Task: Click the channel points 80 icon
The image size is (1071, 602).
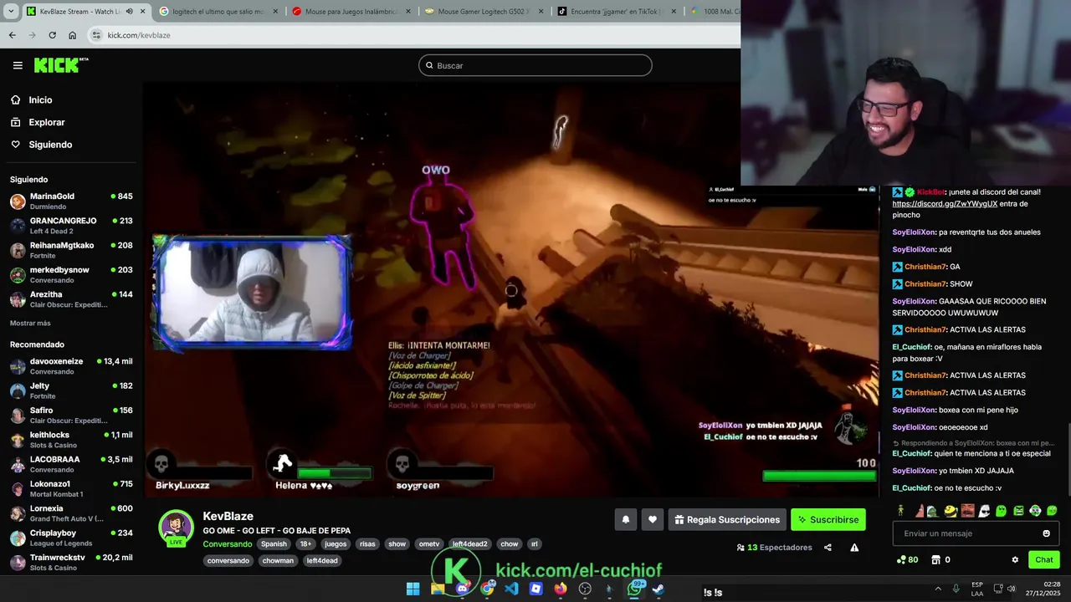Action: click(x=907, y=560)
